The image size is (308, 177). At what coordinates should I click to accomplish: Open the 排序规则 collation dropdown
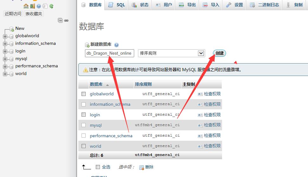[x=171, y=53]
